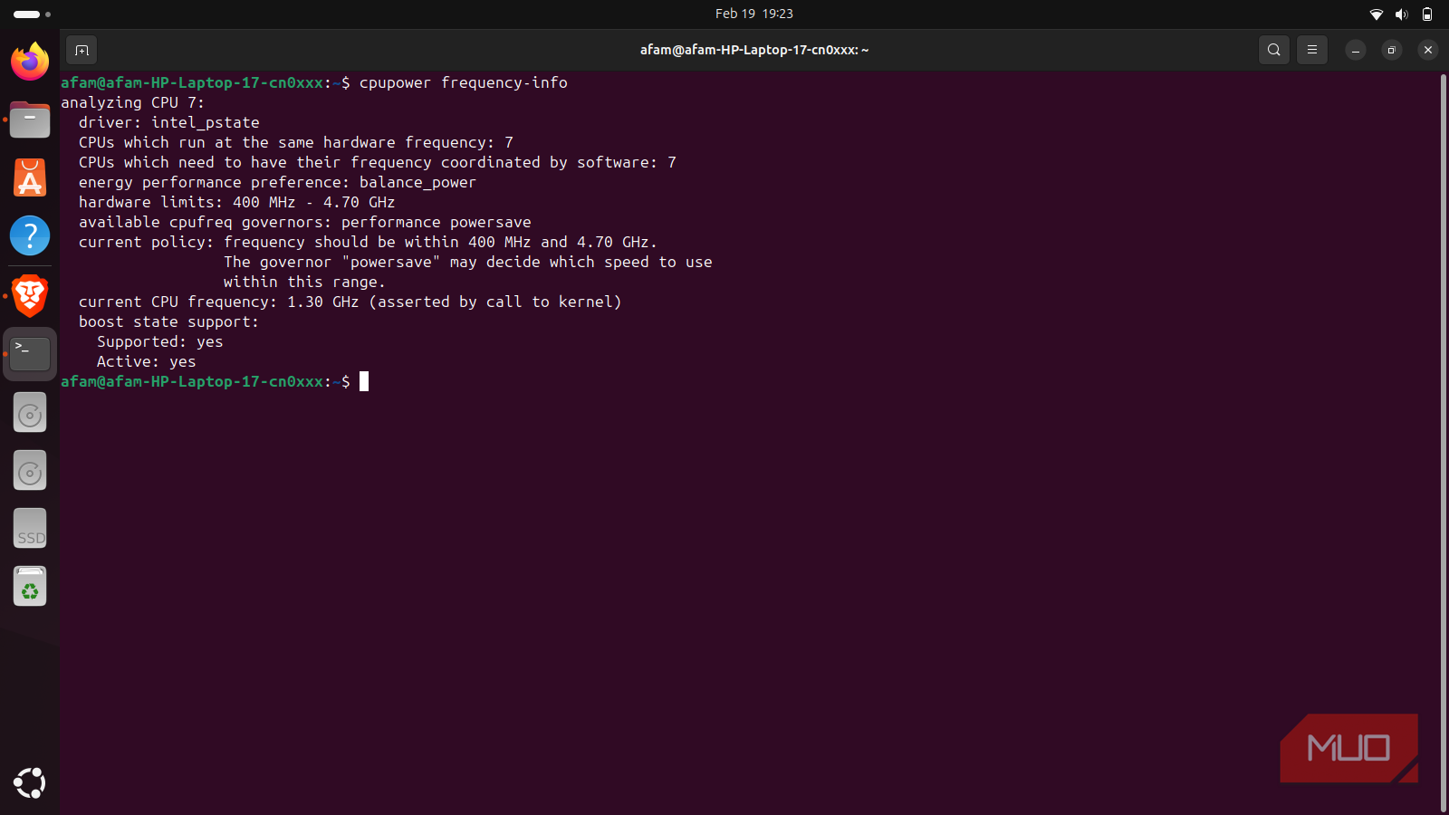Click the battery icon in the top bar

pos(1427,14)
